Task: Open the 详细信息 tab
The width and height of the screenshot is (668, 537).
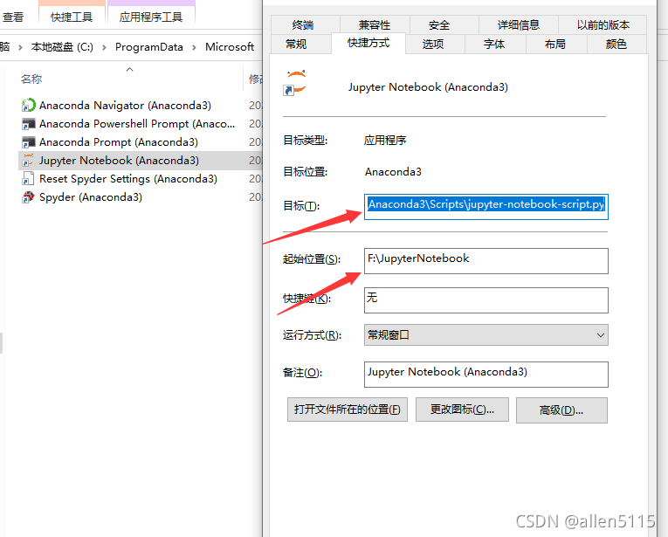Action: (x=519, y=24)
